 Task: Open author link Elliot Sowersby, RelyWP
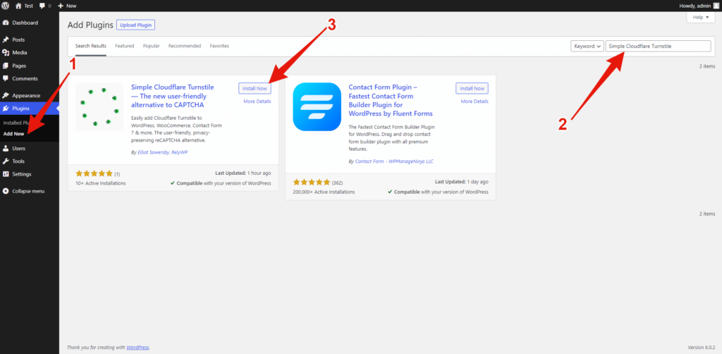coord(163,152)
